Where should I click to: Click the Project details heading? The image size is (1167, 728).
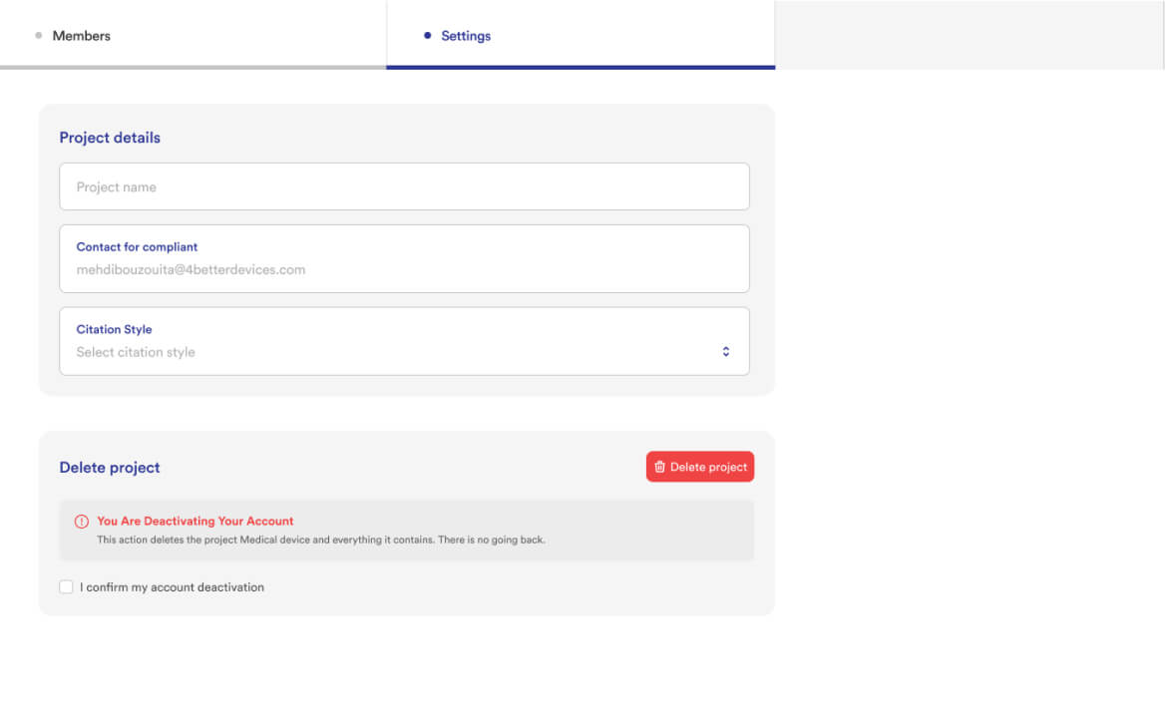[110, 138]
